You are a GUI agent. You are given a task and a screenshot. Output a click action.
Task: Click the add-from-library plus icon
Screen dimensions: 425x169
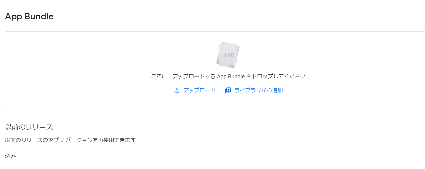pyautogui.click(x=228, y=90)
